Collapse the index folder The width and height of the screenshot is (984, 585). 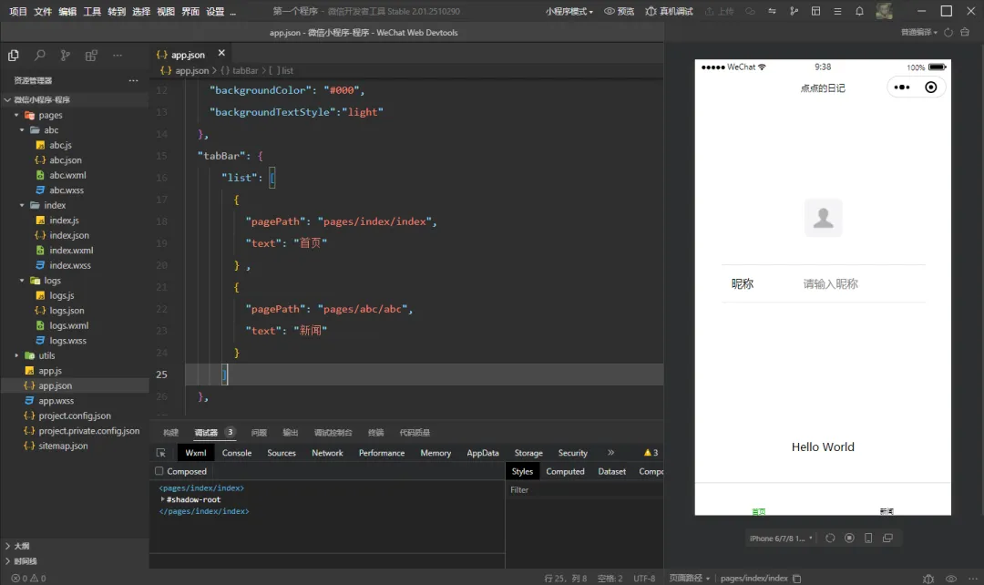[x=22, y=205]
